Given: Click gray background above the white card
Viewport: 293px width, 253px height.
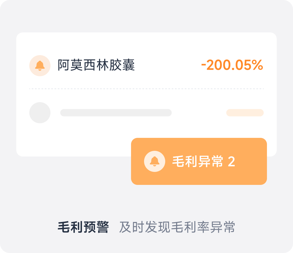Looking at the screenshot, I should [x=146, y=16].
